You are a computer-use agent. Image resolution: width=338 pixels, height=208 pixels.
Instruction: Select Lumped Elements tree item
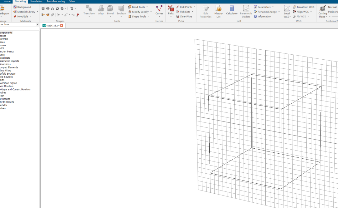pos(9,67)
